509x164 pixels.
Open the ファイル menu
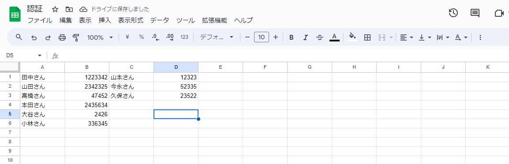coord(40,20)
